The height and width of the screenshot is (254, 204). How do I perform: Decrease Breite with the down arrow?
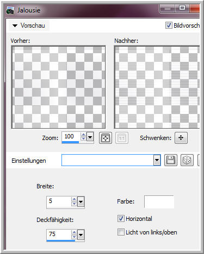click(x=74, y=204)
